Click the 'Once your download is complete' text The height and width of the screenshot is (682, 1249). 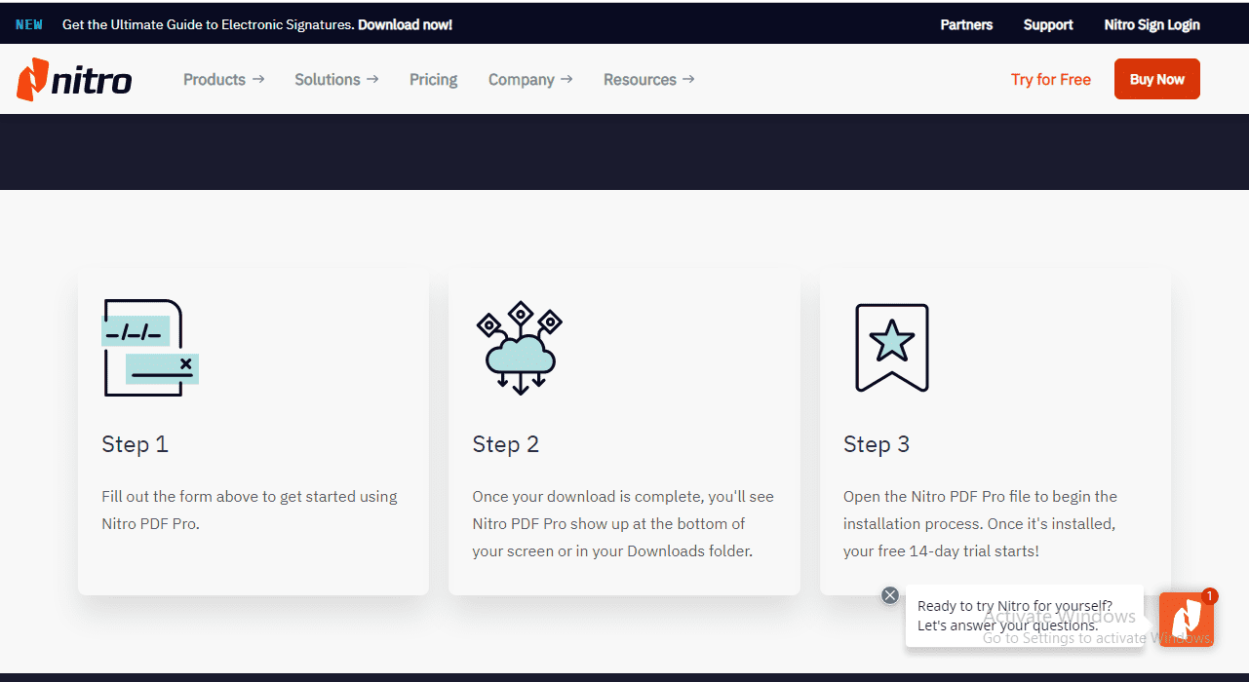pyautogui.click(x=623, y=523)
